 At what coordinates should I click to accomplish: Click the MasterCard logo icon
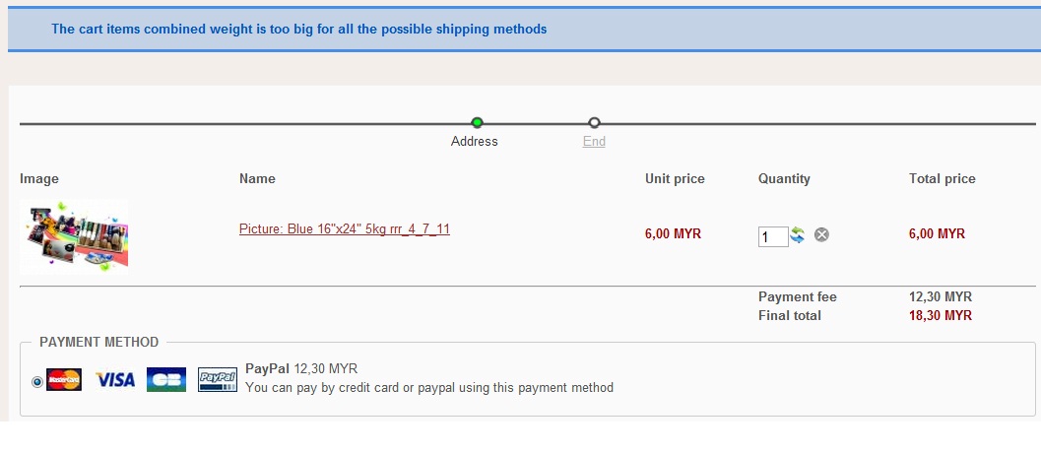[64, 380]
